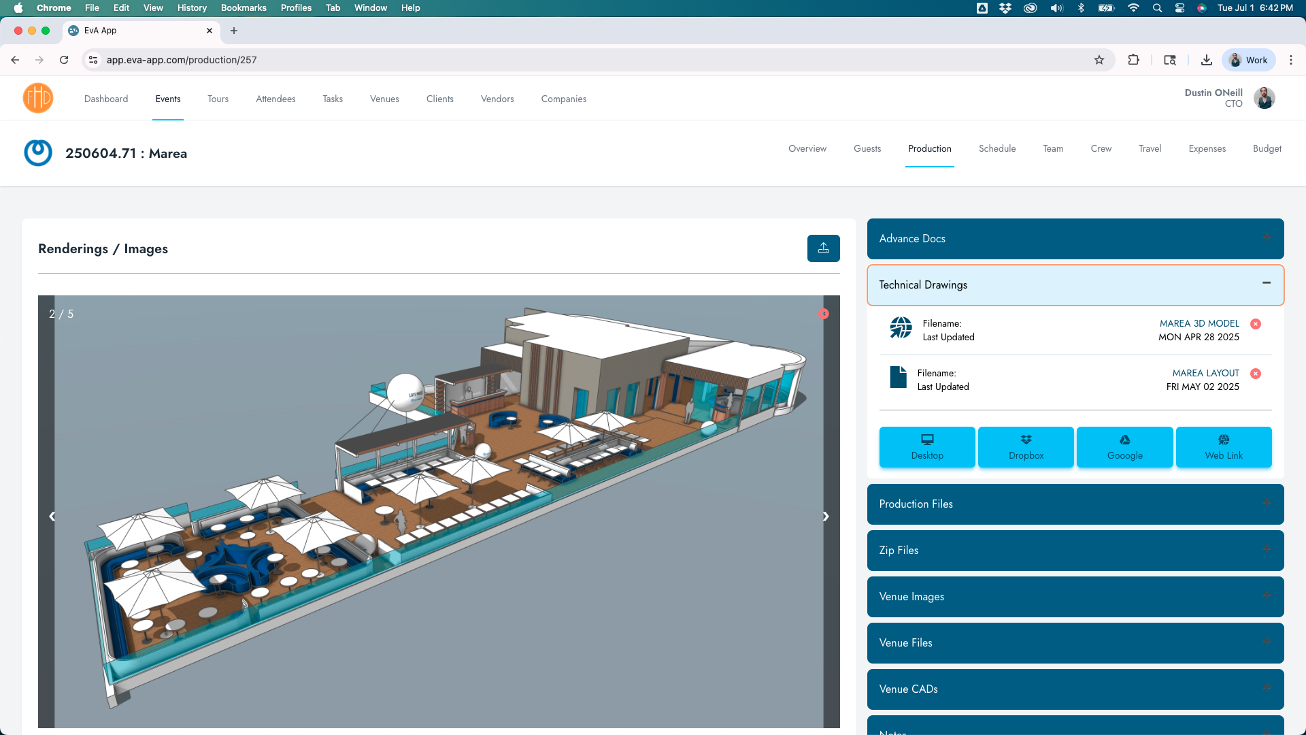The image size is (1306, 735).
Task: Click the orange EVA app logo
Action: tap(38, 98)
